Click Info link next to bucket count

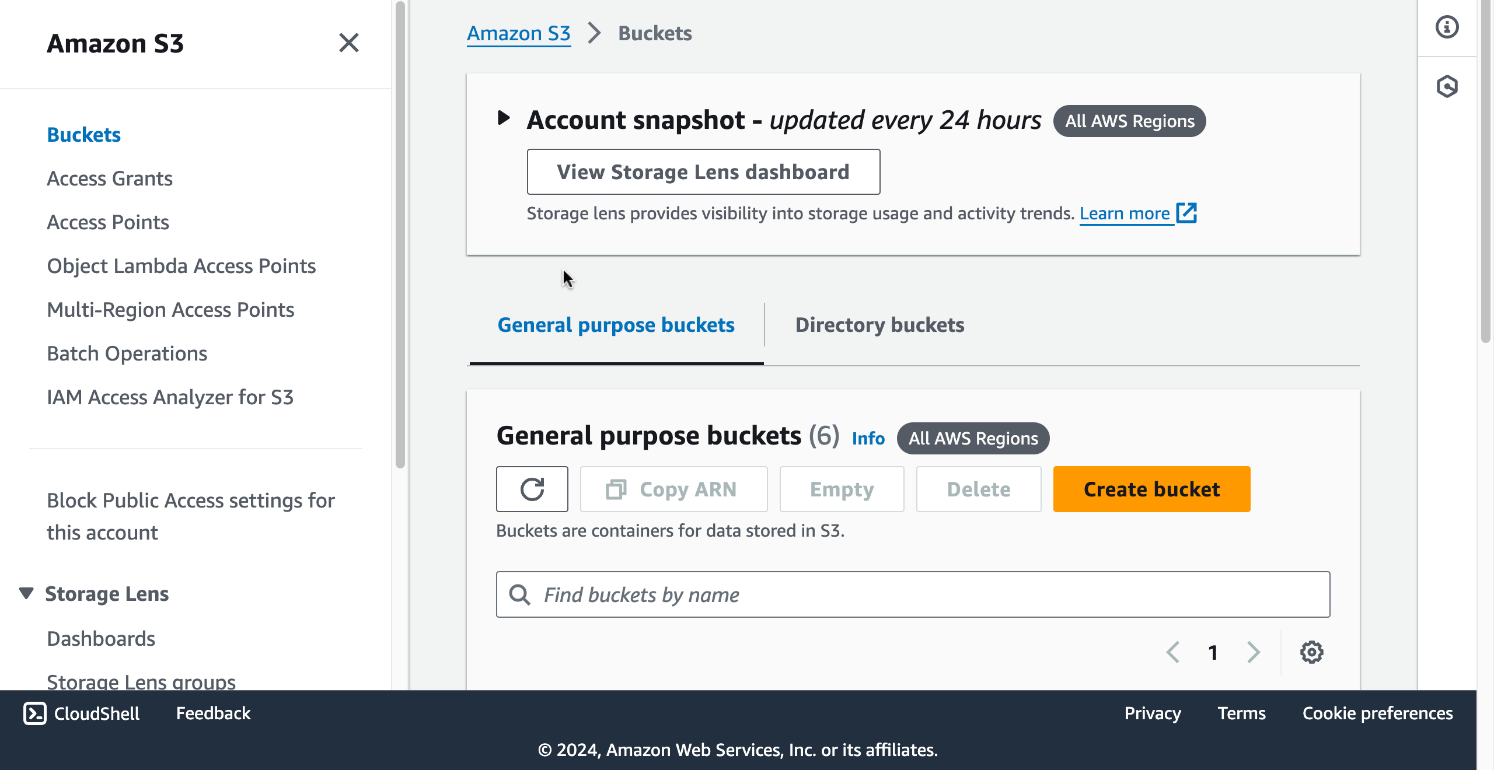[x=868, y=438]
